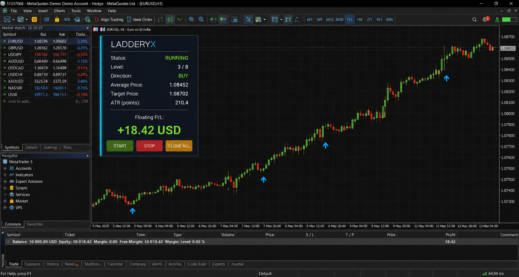Click the green START button
The width and height of the screenshot is (519, 277).
[x=120, y=146]
